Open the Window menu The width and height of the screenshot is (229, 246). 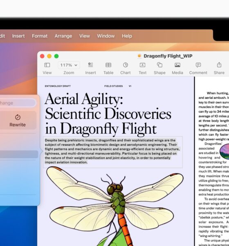[x=106, y=36]
